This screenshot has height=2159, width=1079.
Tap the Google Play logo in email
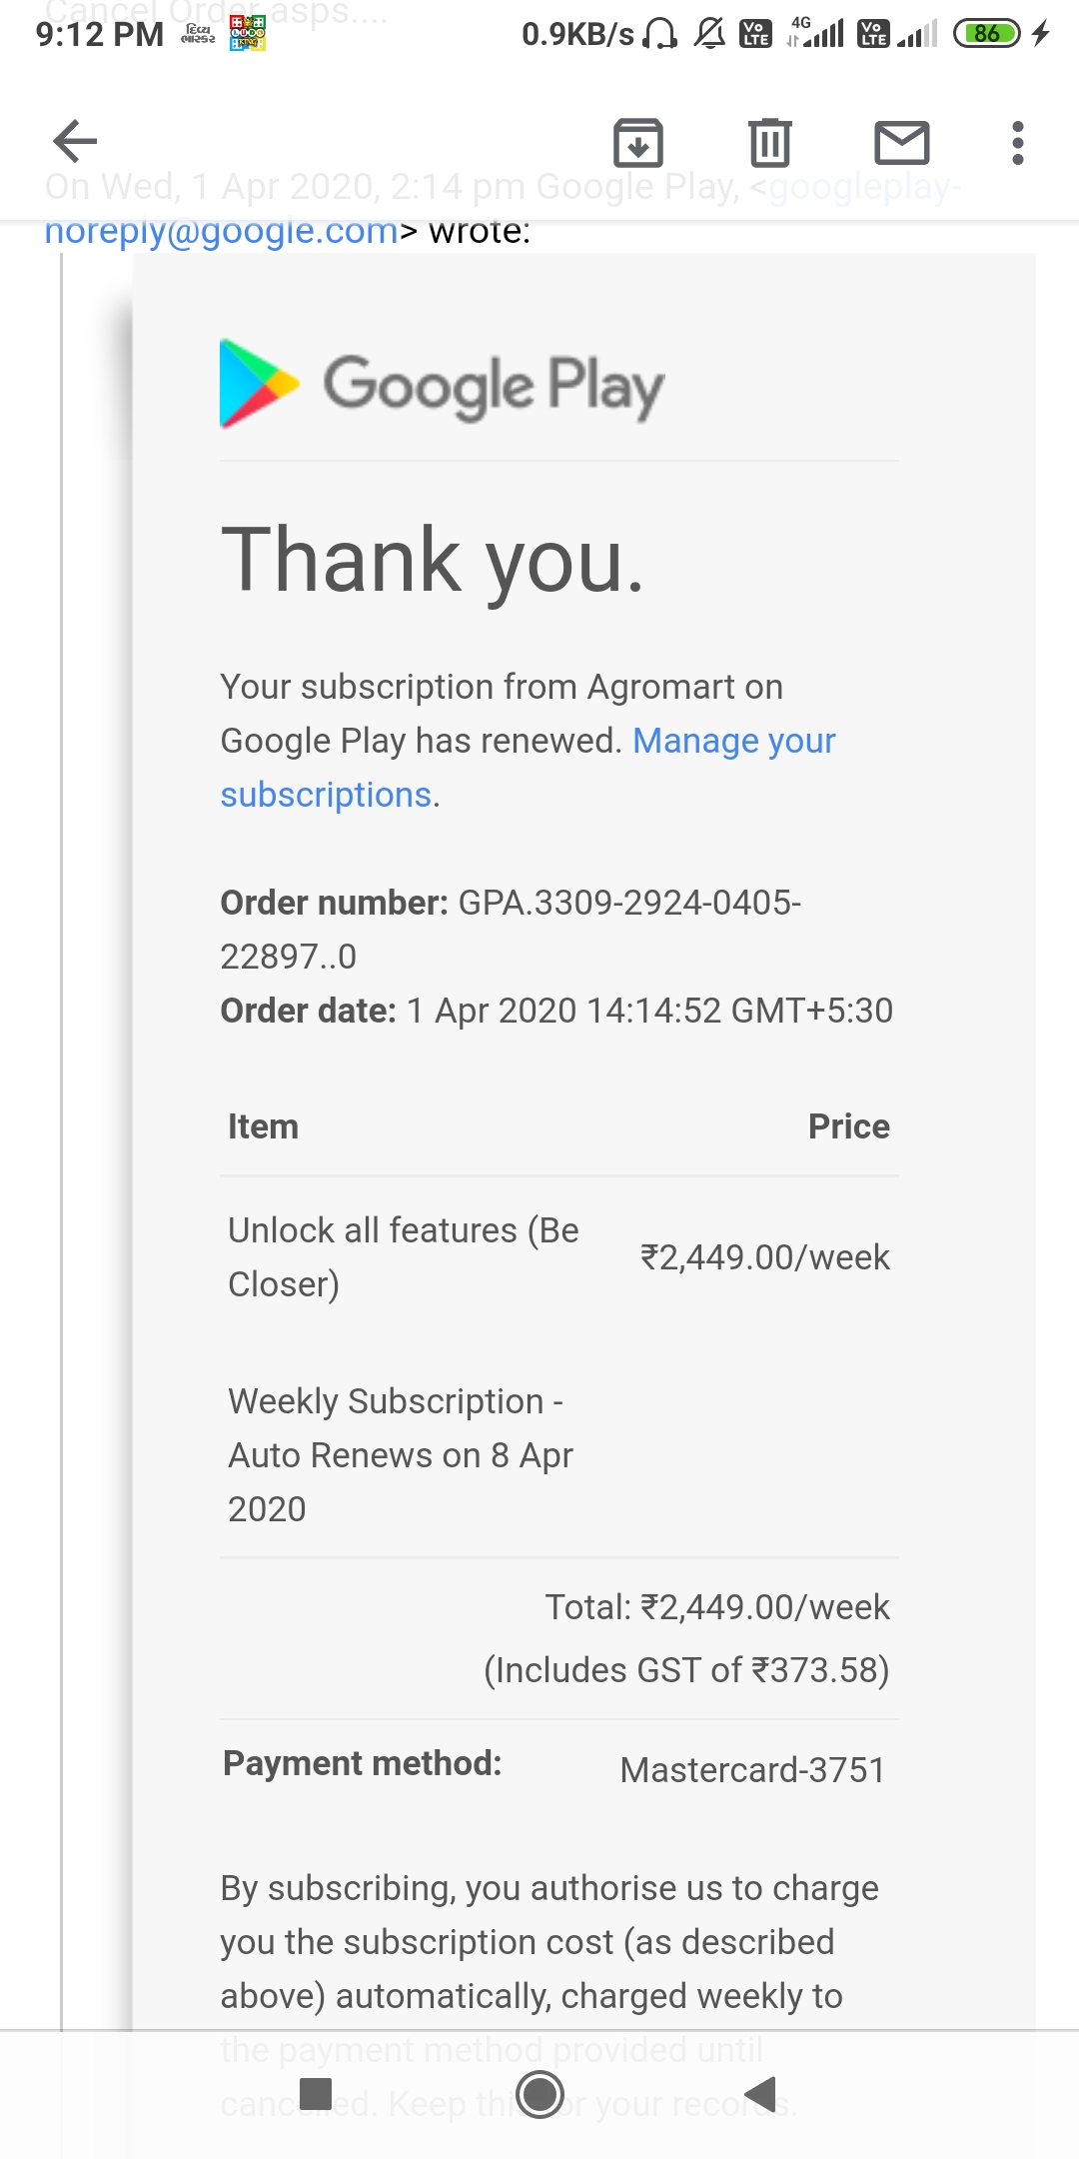[x=442, y=385]
